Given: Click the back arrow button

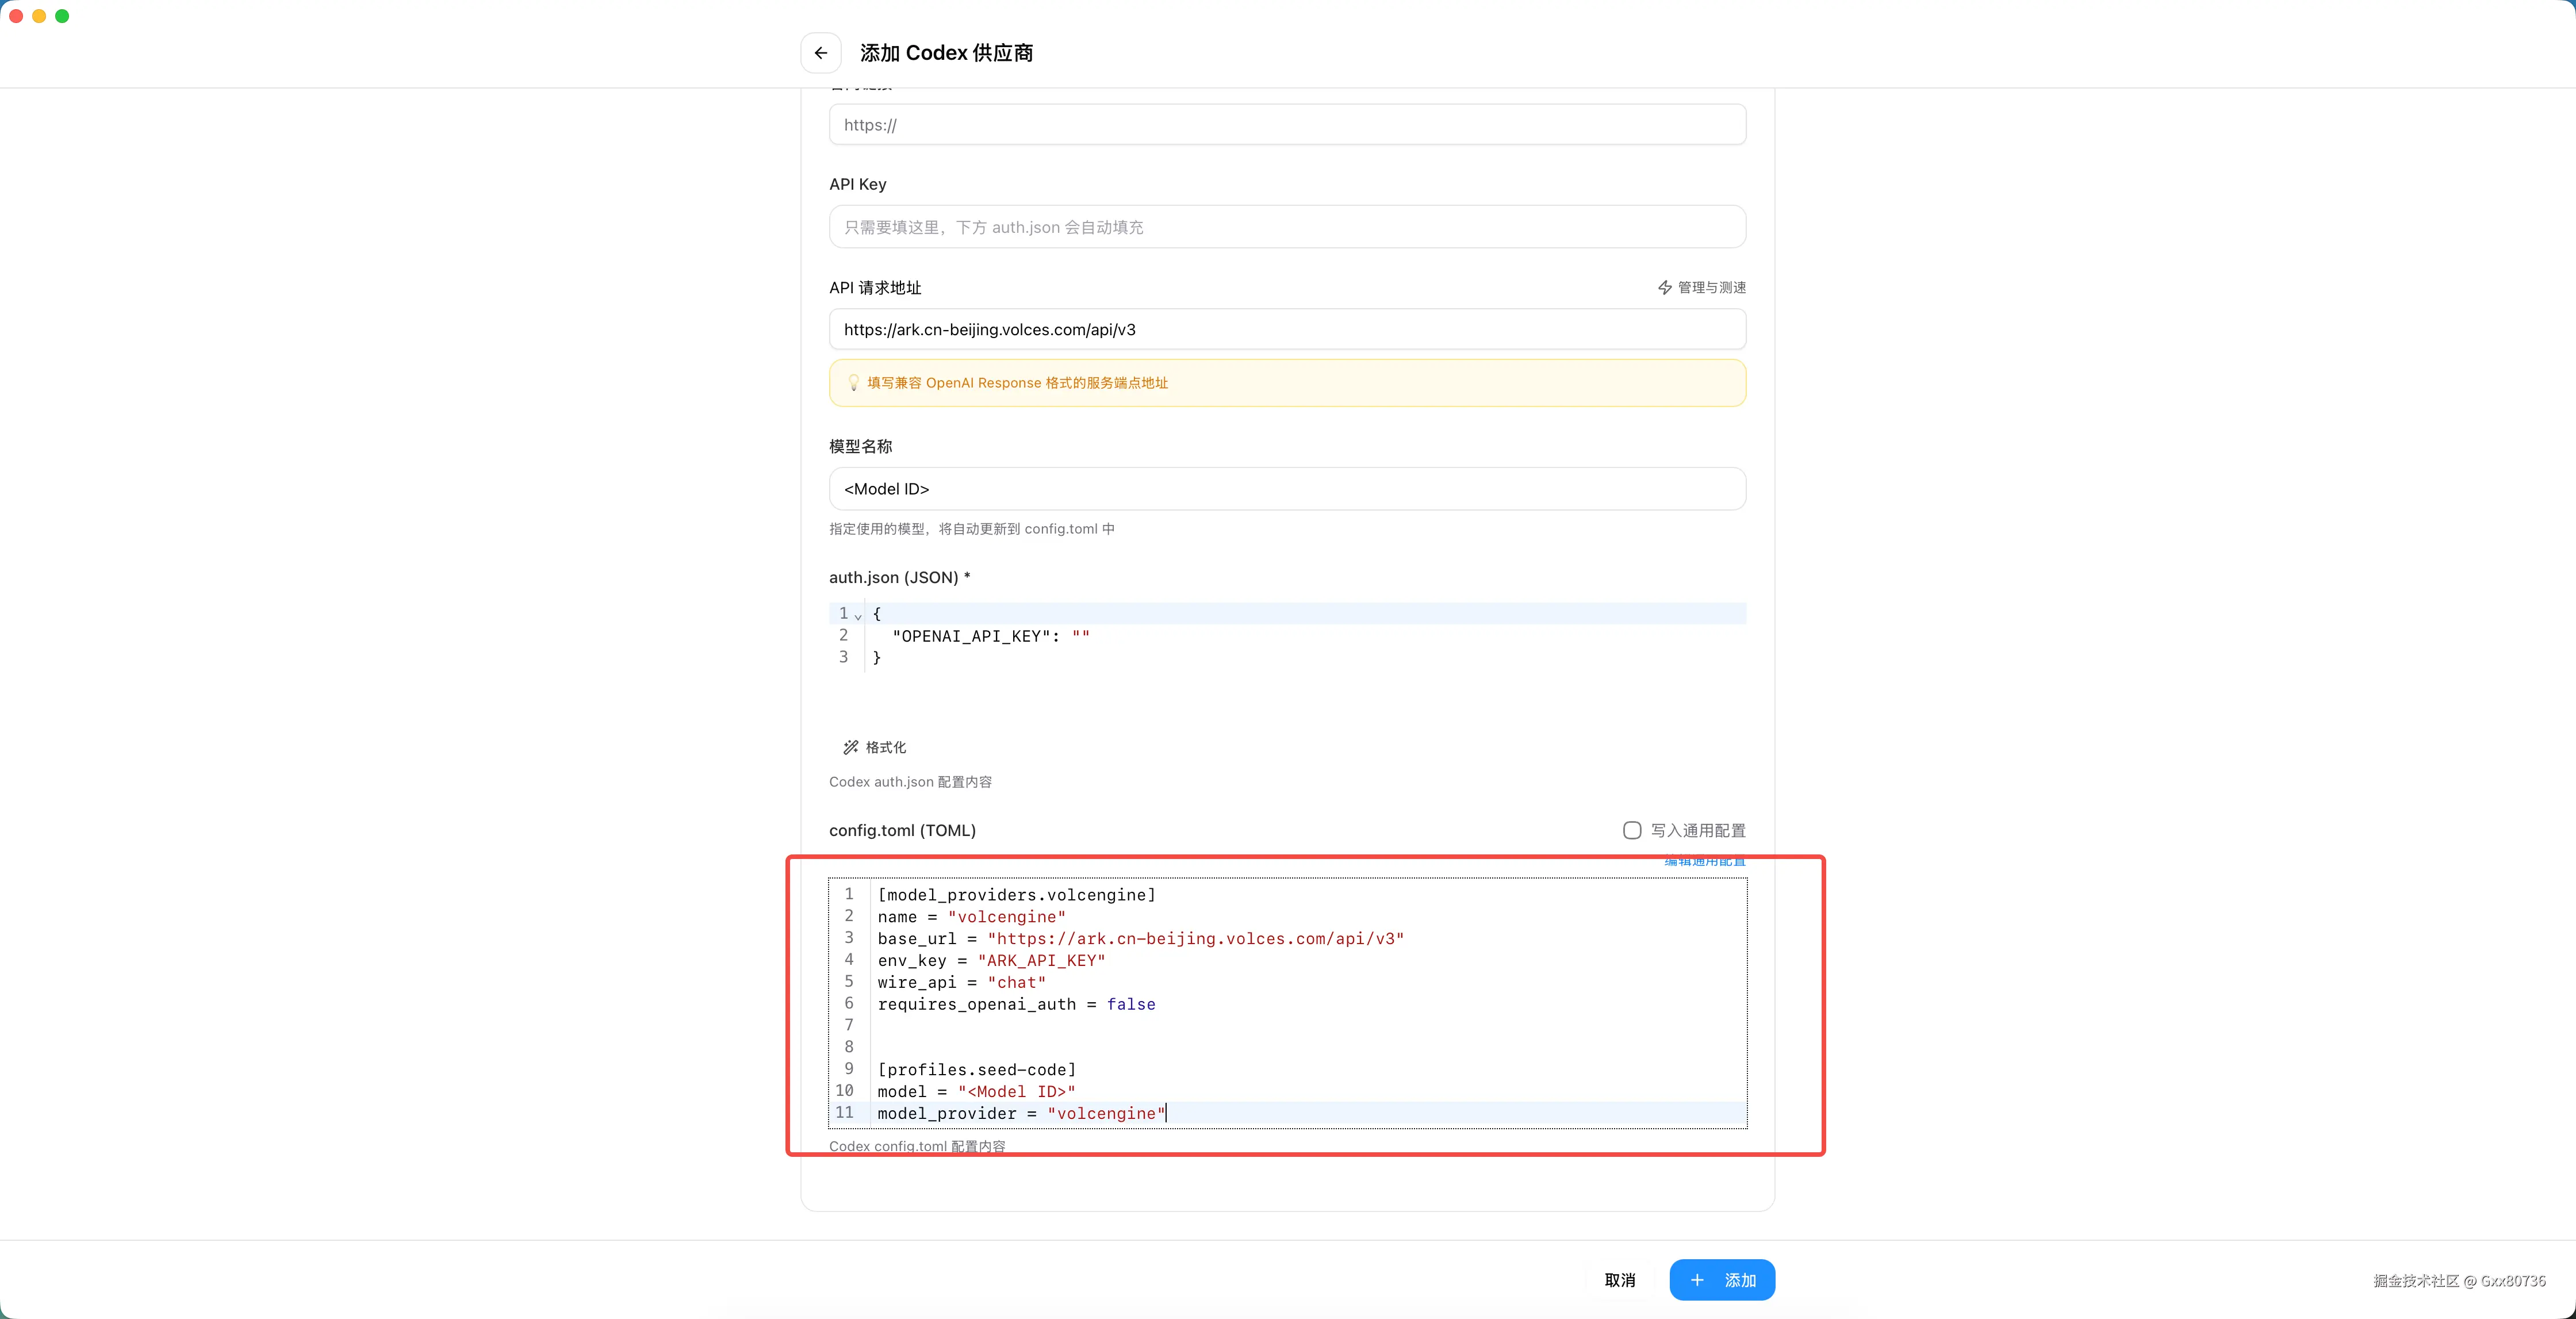Looking at the screenshot, I should click(820, 53).
